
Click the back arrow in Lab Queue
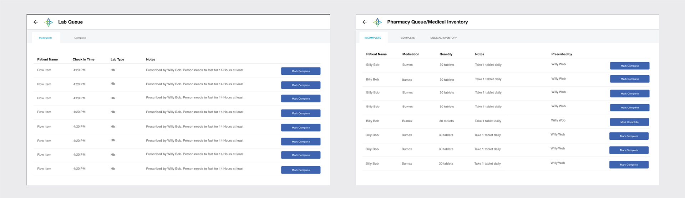(x=36, y=22)
